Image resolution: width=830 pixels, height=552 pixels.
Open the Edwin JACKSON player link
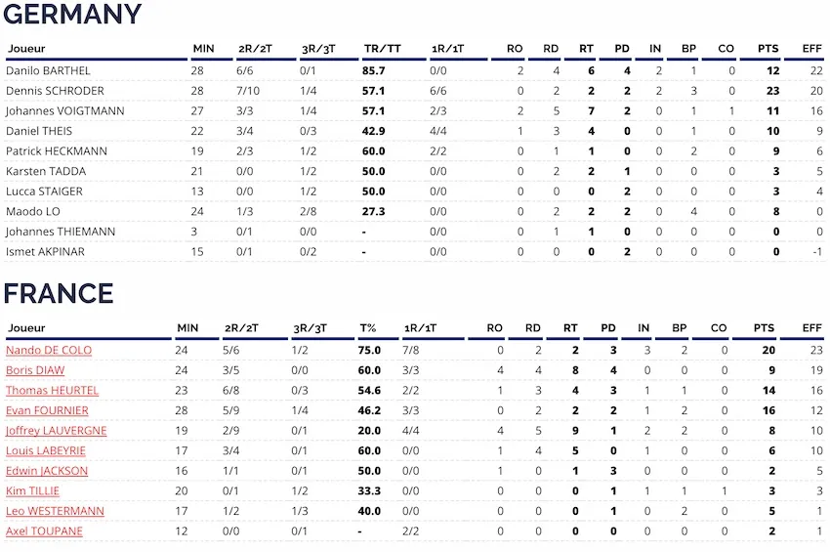click(47, 471)
